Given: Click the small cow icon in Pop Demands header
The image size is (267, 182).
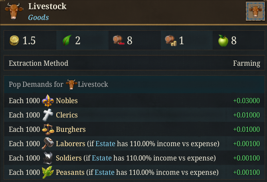Looking at the screenshot, I should tap(71, 84).
